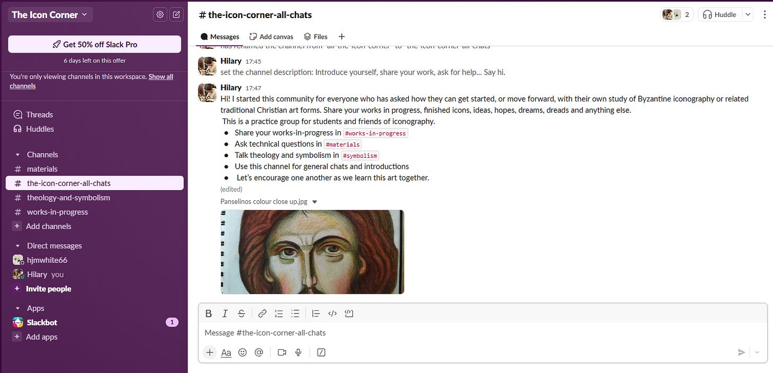This screenshot has height=373, width=773.
Task: Toggle strikethrough formatting in composer
Action: coord(242,313)
